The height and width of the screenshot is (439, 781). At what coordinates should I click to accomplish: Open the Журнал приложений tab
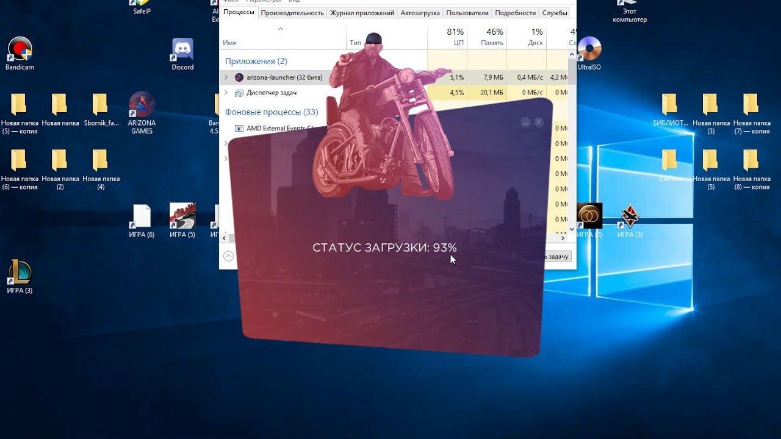362,13
